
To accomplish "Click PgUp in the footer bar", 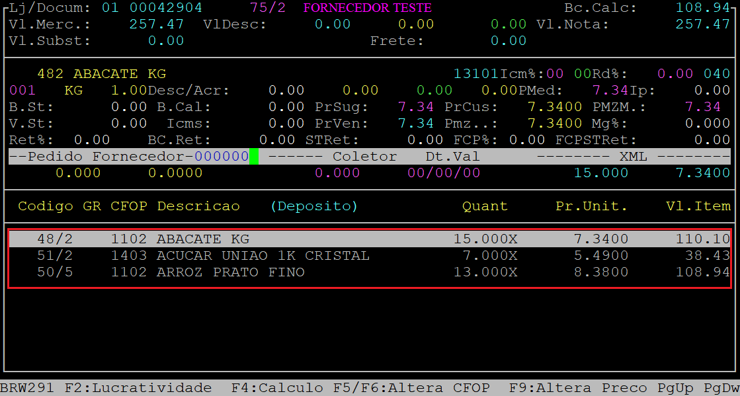I will (675, 388).
